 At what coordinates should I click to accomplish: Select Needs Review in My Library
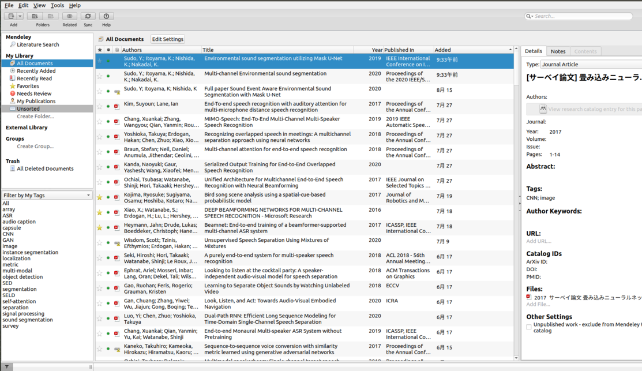click(x=34, y=94)
